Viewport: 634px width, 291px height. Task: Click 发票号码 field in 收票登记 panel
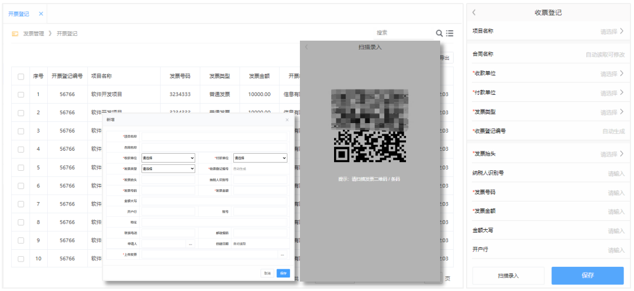(549, 193)
